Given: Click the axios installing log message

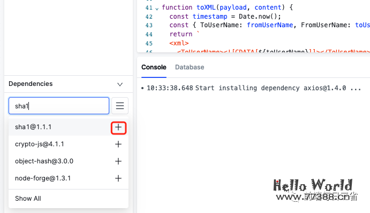Looking at the screenshot, I should pyautogui.click(x=254, y=88).
